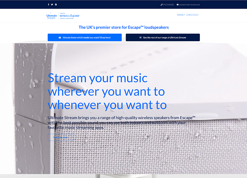This screenshot has width=247, height=178.
Task: Click the 'Stream your music' hero headline
Action: pyautogui.click(x=107, y=91)
